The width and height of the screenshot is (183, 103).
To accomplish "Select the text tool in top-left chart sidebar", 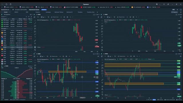I will pyautogui.click(x=35, y=37).
